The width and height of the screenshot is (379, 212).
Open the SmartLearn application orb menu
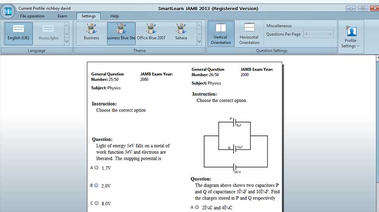coord(8,11)
